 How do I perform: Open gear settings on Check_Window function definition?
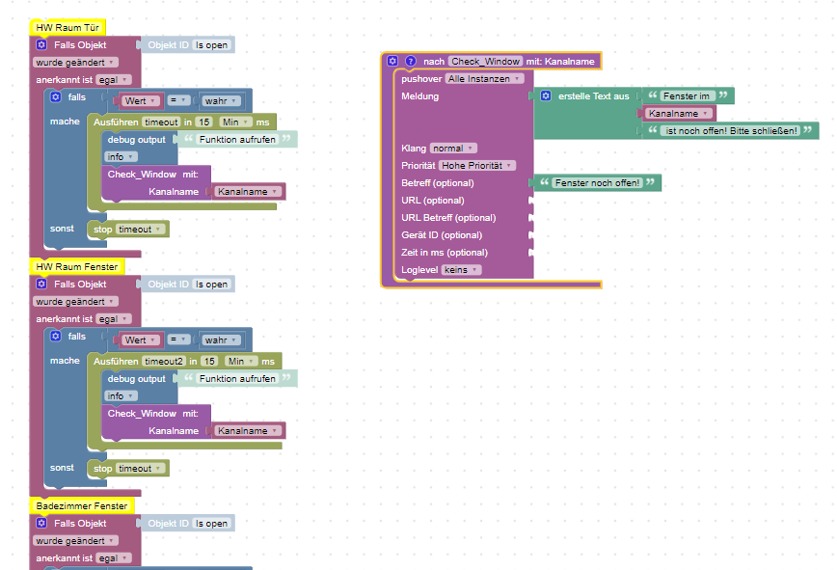392,61
